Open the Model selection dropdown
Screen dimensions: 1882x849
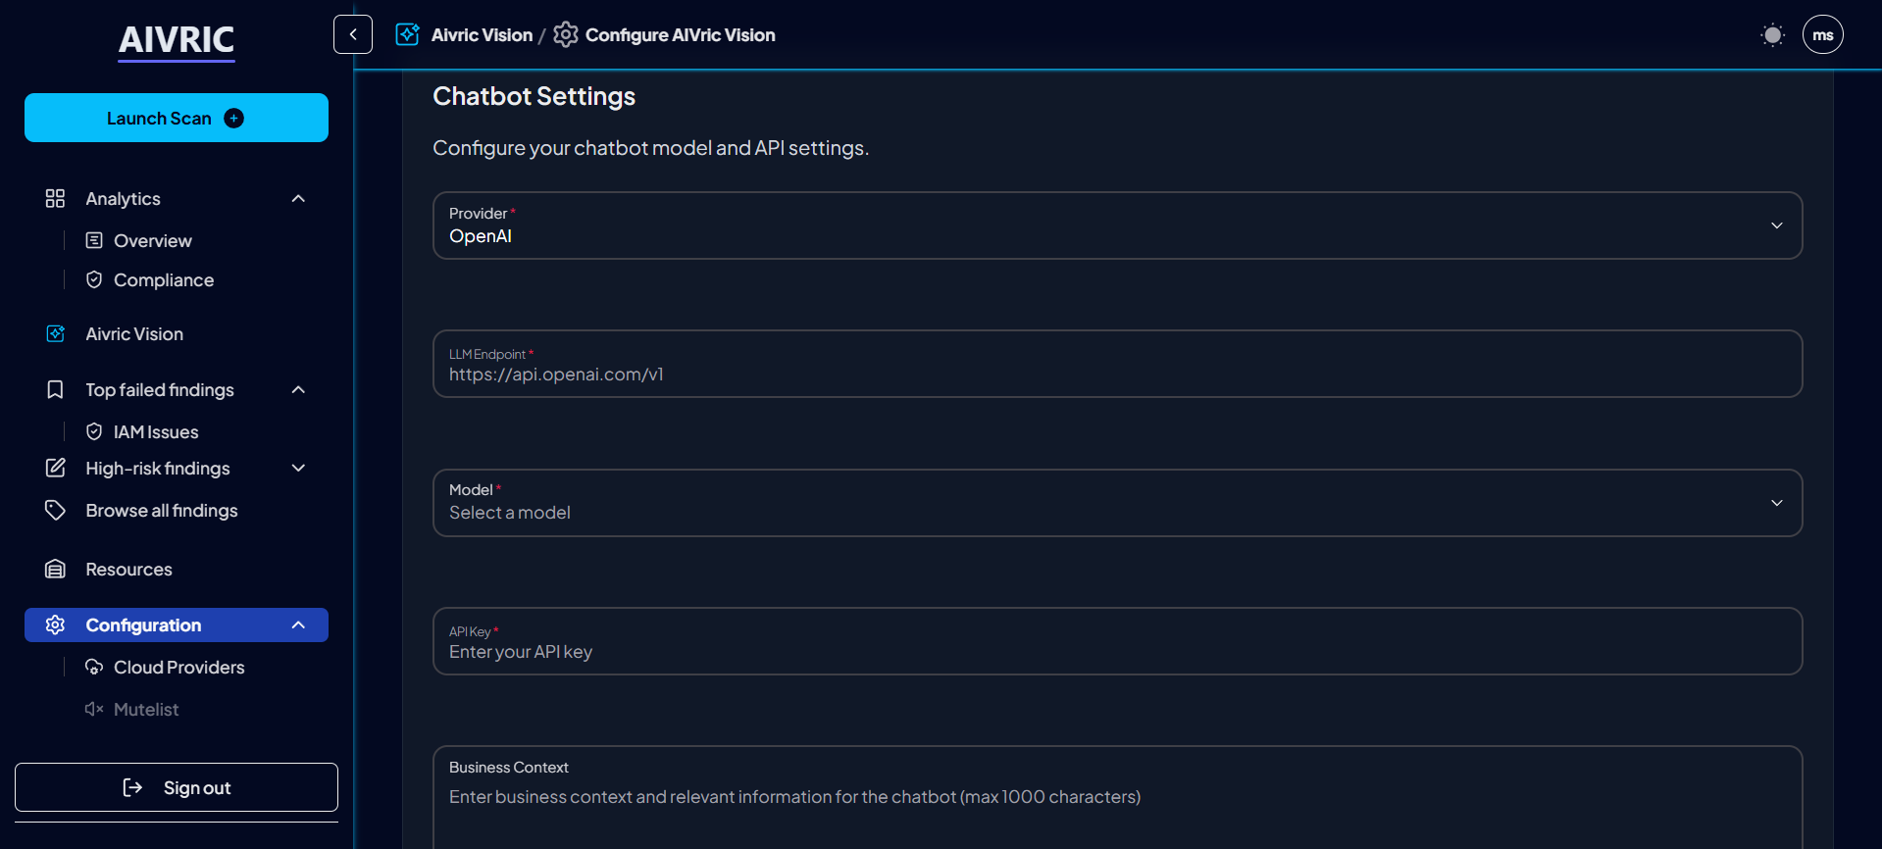1117,503
